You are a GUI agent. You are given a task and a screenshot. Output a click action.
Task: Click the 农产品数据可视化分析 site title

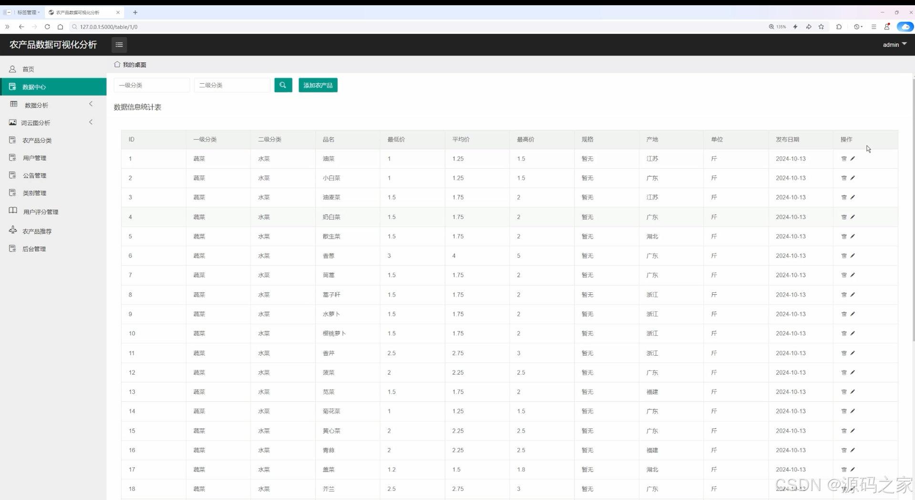53,45
